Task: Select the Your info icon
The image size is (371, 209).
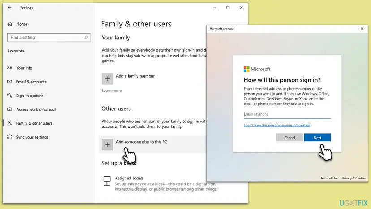Action: click(9, 68)
